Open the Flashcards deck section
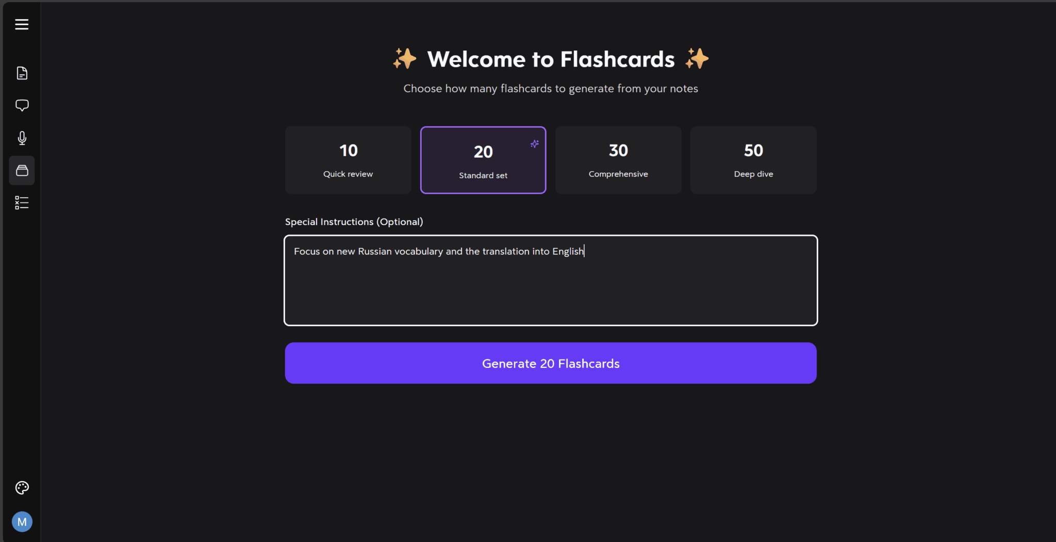 click(x=22, y=170)
